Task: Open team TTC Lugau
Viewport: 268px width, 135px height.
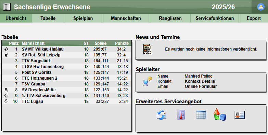Action: [32, 102]
